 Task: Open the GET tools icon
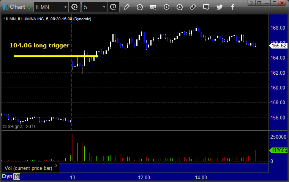[x=153, y=7]
